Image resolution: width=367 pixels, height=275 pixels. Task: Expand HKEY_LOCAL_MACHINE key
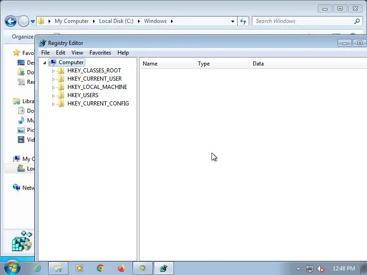(53, 88)
